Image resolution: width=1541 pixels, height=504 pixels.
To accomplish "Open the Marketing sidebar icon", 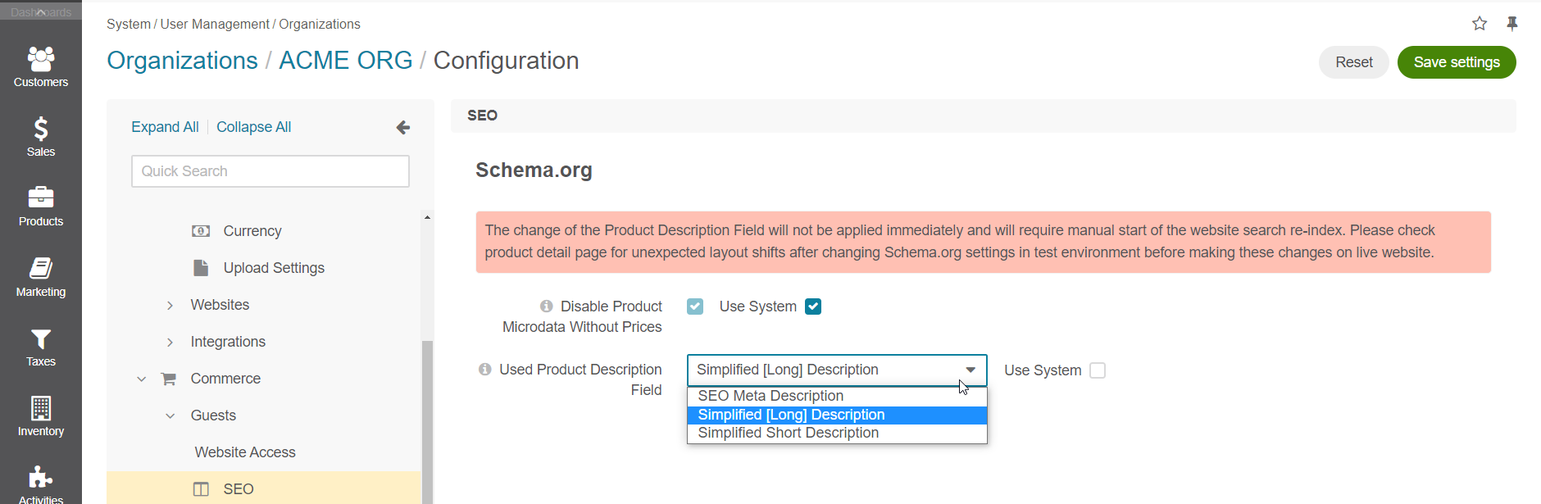I will click(x=41, y=268).
